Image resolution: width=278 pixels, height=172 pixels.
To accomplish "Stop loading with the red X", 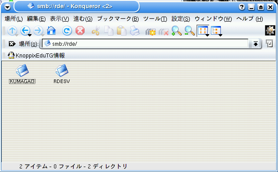I will point(80,31).
